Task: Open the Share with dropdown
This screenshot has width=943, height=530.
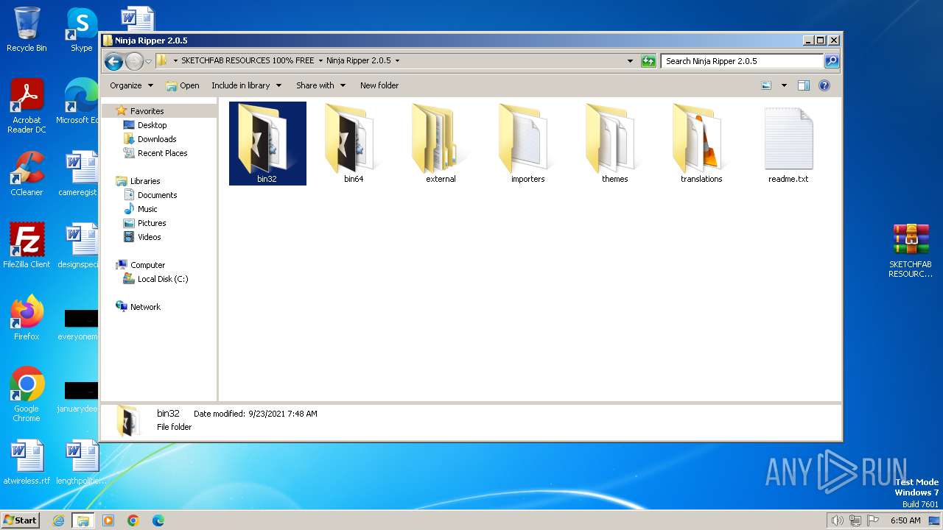Action: (x=320, y=85)
